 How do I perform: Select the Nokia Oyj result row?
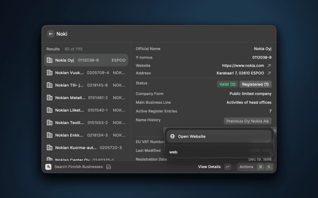[x=86, y=60]
